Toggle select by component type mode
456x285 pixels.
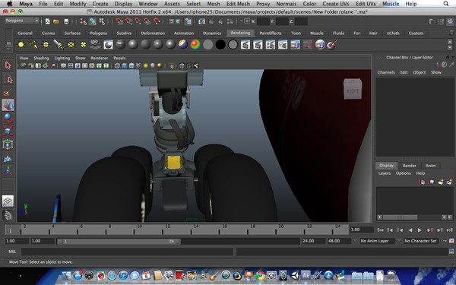coord(102,21)
